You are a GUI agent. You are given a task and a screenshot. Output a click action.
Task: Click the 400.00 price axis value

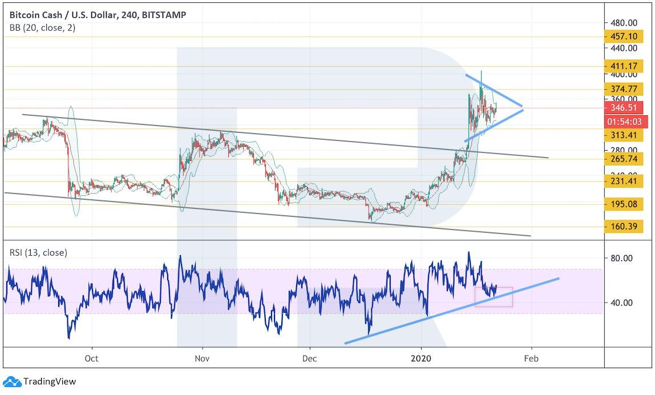coord(624,75)
